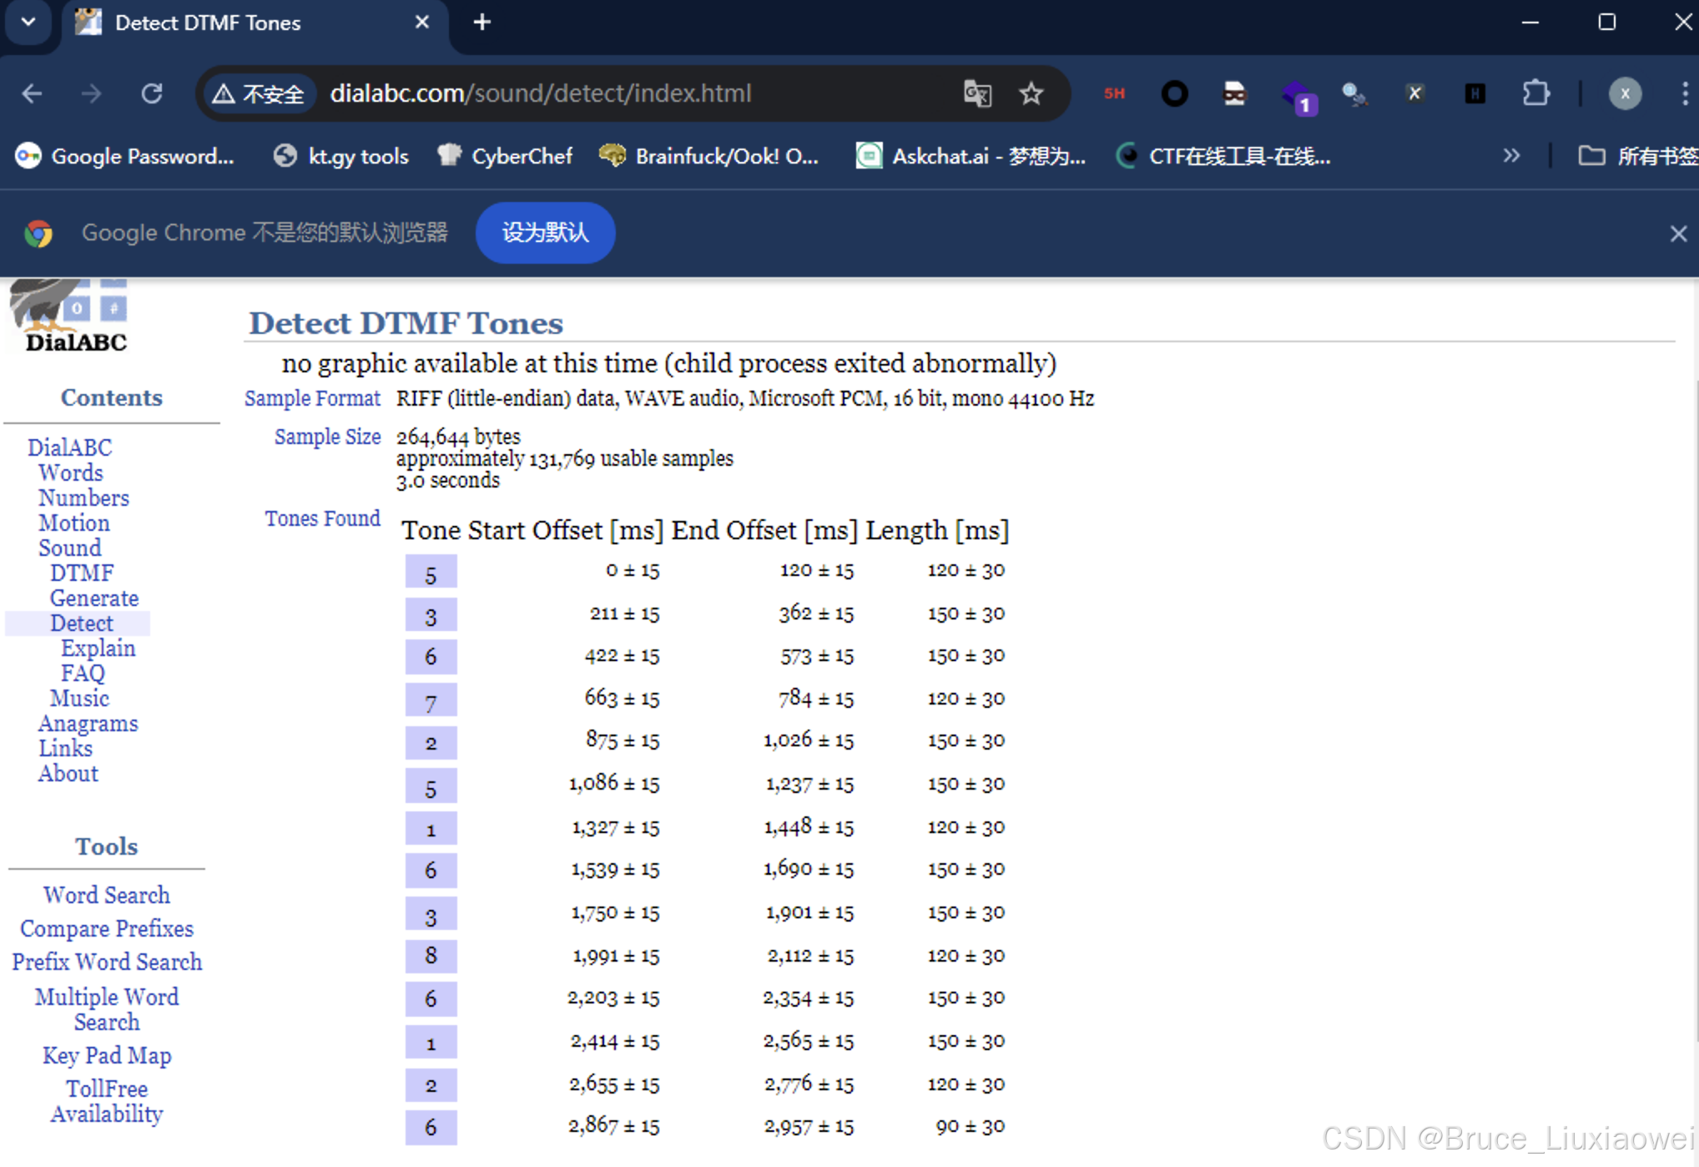Open a new browser tab
The image size is (1699, 1167).
[481, 23]
